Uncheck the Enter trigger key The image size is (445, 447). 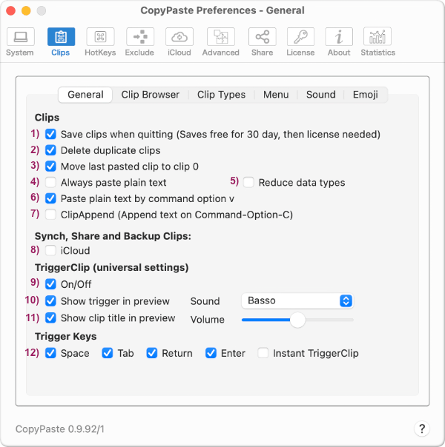(x=211, y=353)
